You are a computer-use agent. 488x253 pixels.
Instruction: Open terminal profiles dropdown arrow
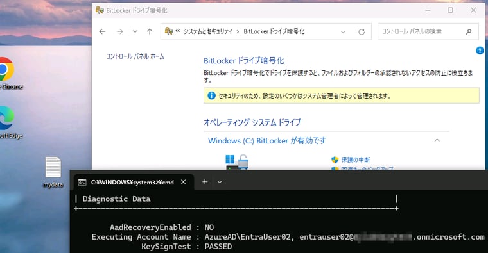pos(220,182)
